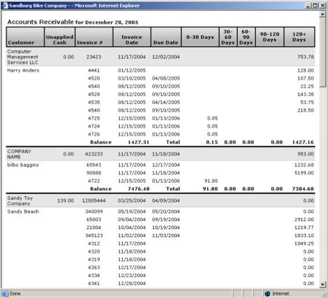Click the scrollbar up arrow
The width and height of the screenshot is (328, 298).
(323, 14)
